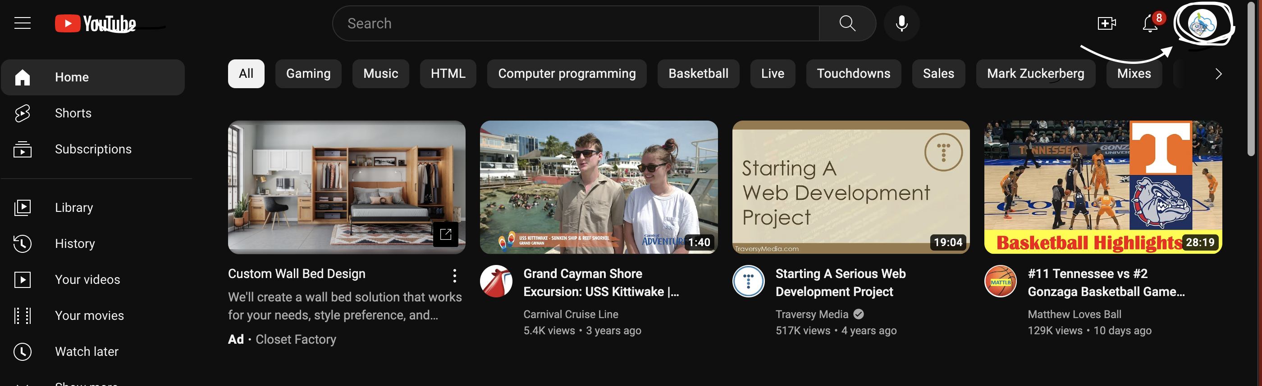Viewport: 1262px width, 386px height.
Task: Click the YouTube logo
Action: 96,23
